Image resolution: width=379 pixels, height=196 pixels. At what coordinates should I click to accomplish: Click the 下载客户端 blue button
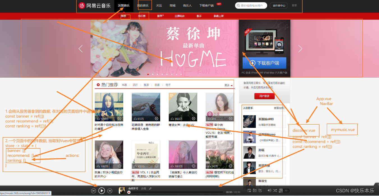click(x=264, y=63)
